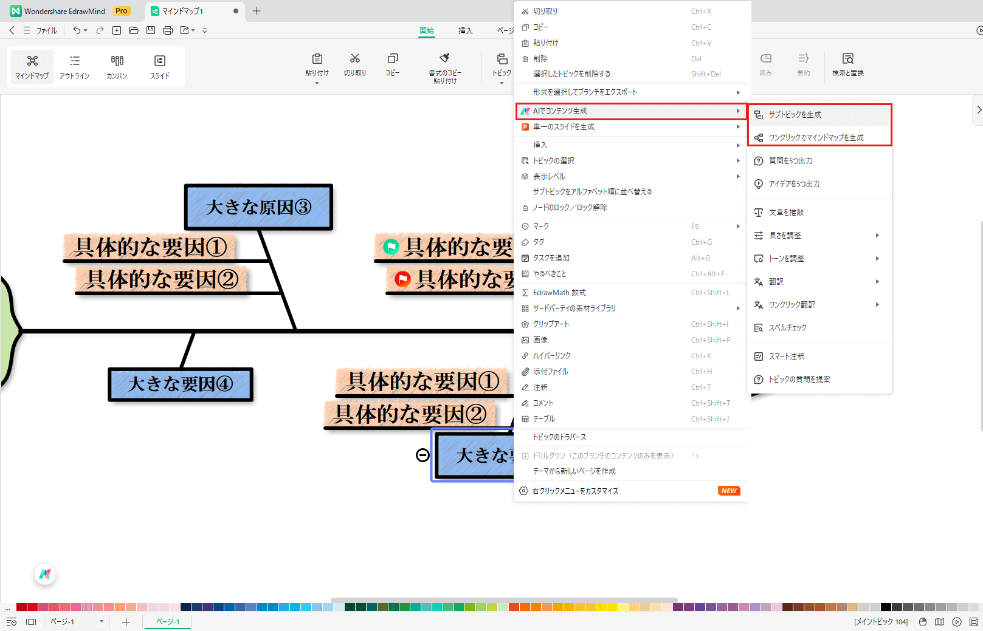Click the Open folder icon
The height and width of the screenshot is (631, 983).
click(x=134, y=30)
